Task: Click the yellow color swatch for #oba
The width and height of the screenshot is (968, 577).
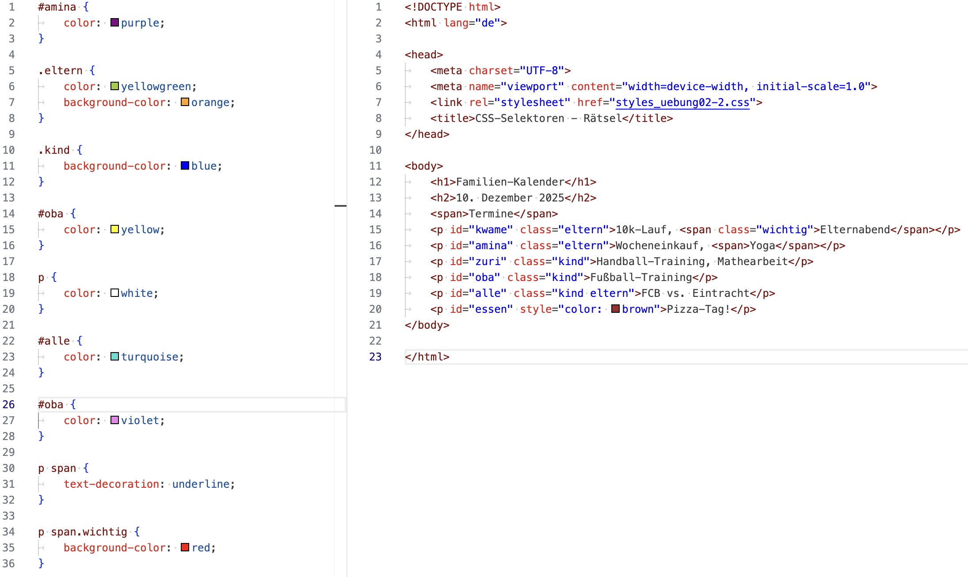Action: click(115, 229)
